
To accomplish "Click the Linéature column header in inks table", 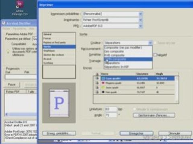I will 142,74.
